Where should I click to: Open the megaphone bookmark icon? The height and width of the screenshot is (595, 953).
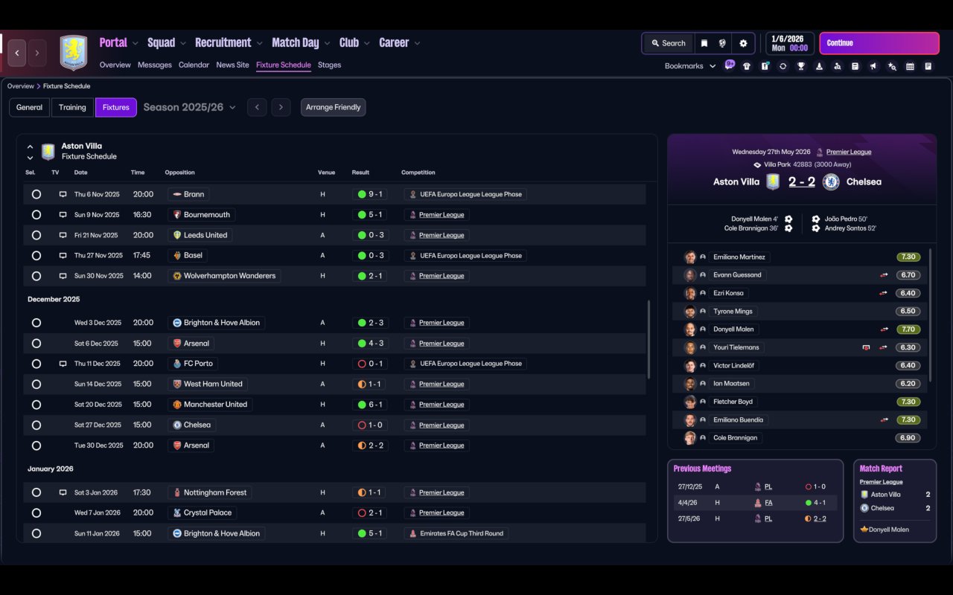(x=873, y=66)
